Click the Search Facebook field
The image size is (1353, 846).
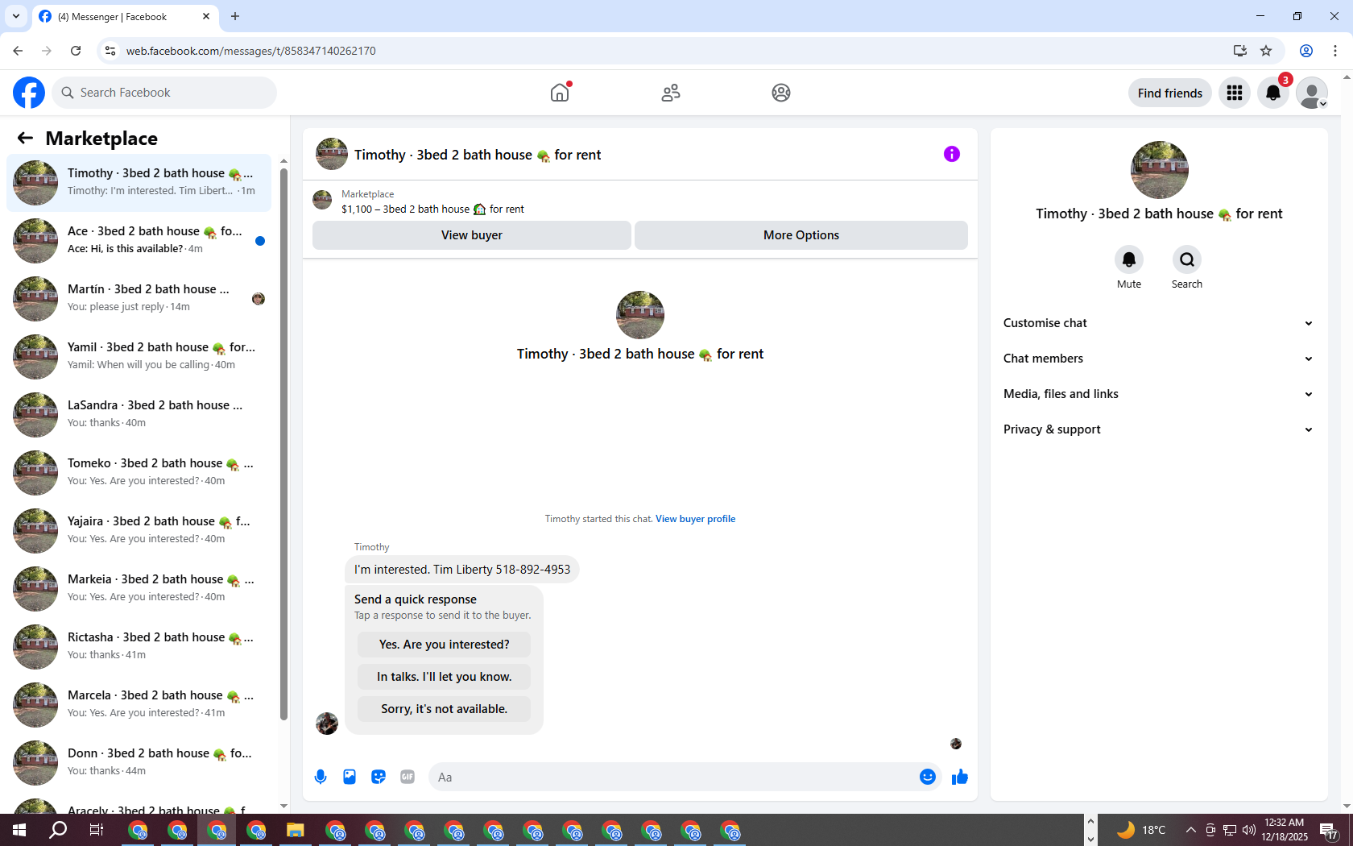164,93
